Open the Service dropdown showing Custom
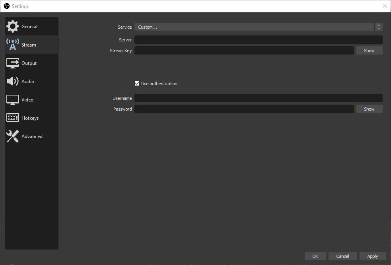 [255, 27]
